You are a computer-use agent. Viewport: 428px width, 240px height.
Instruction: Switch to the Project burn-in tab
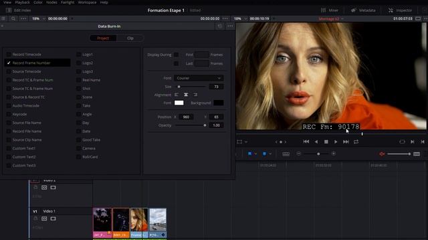coord(103,38)
